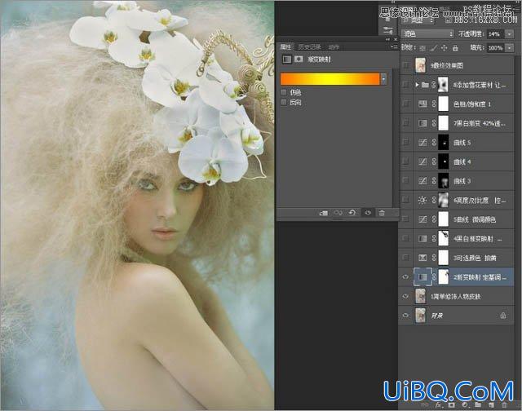Click the mask icon in Properties panel
Screen dimensions: 522x411
[x=299, y=60]
